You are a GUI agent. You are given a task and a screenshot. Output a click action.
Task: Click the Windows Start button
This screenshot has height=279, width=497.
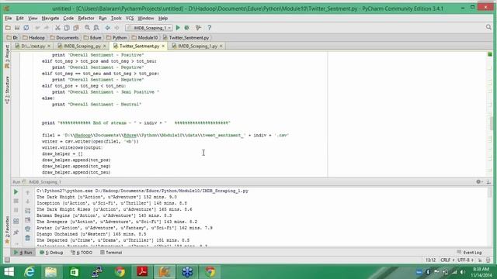pyautogui.click(x=9, y=272)
